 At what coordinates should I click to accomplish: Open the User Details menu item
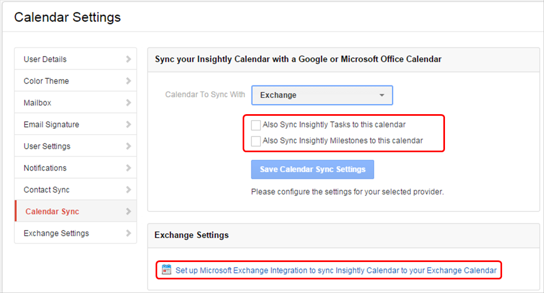point(76,59)
